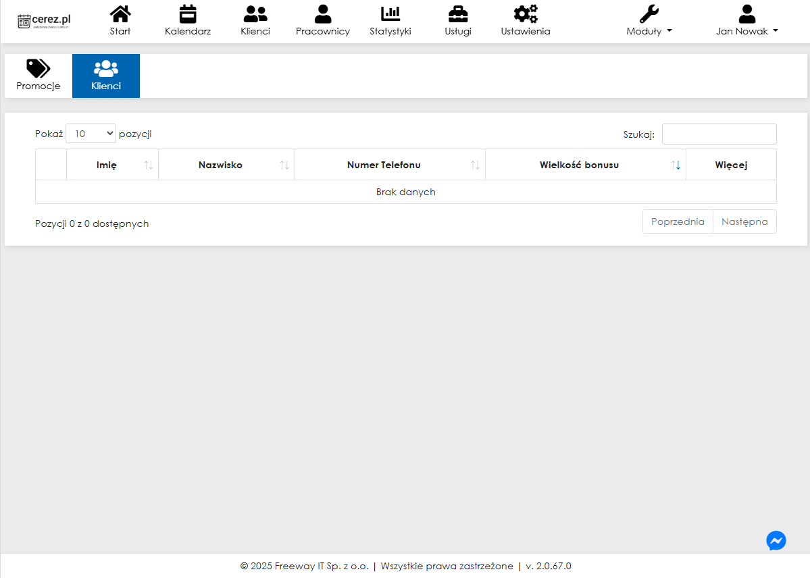The height and width of the screenshot is (578, 810).
Task: Open Ustawienia gears icon
Action: tap(526, 14)
